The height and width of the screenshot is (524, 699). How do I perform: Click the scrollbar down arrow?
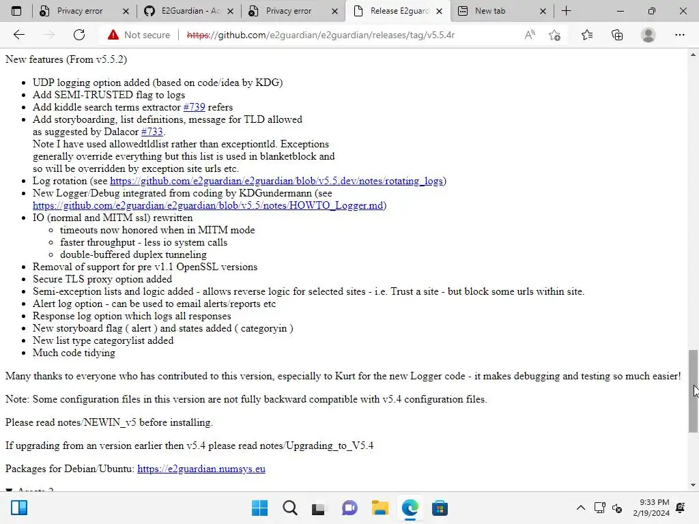(693, 485)
